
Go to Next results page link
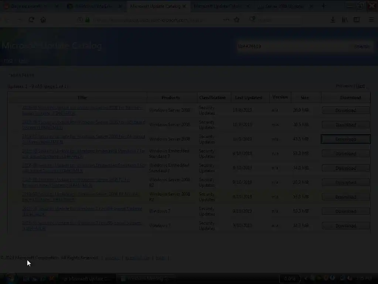pyautogui.click(x=360, y=86)
